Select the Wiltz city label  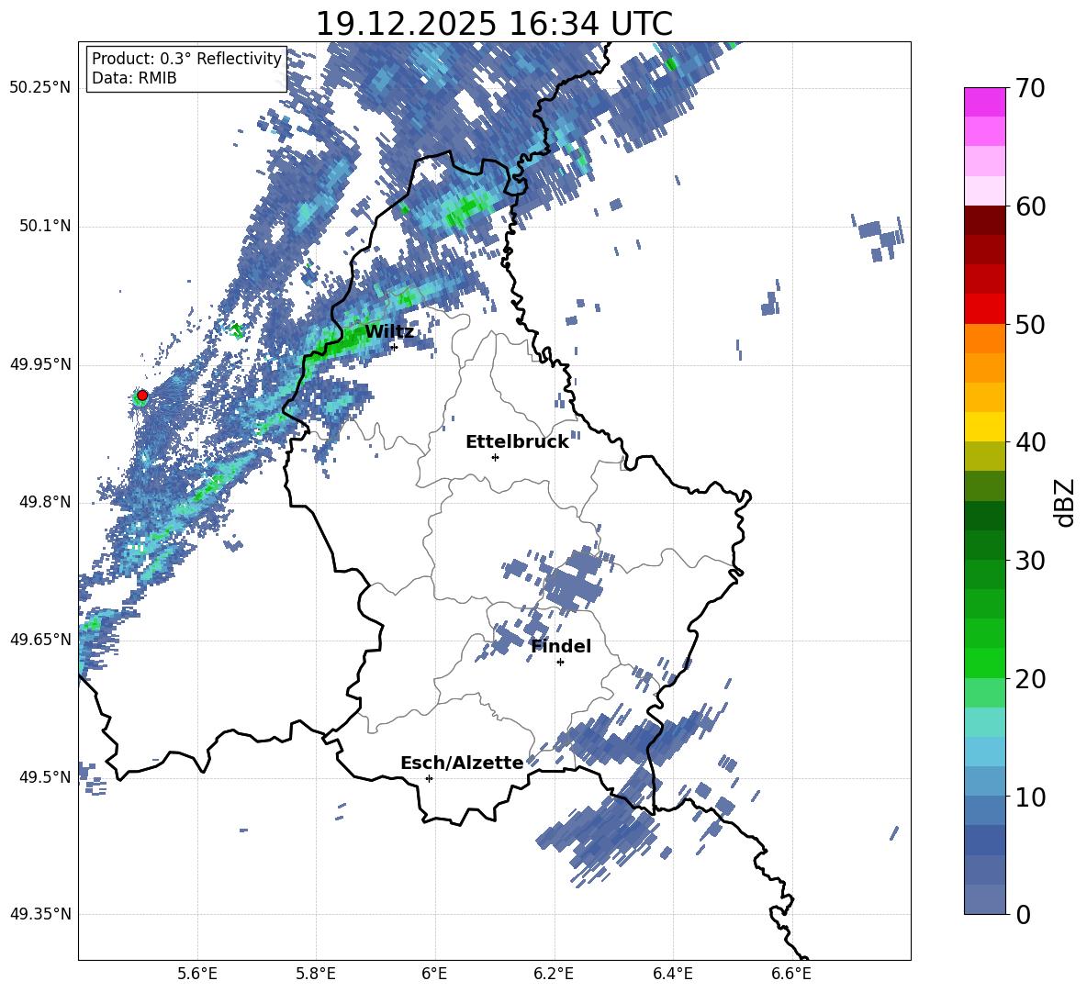(x=389, y=332)
